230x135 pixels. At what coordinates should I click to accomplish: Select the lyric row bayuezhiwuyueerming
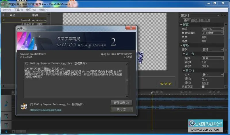(x=24, y=20)
